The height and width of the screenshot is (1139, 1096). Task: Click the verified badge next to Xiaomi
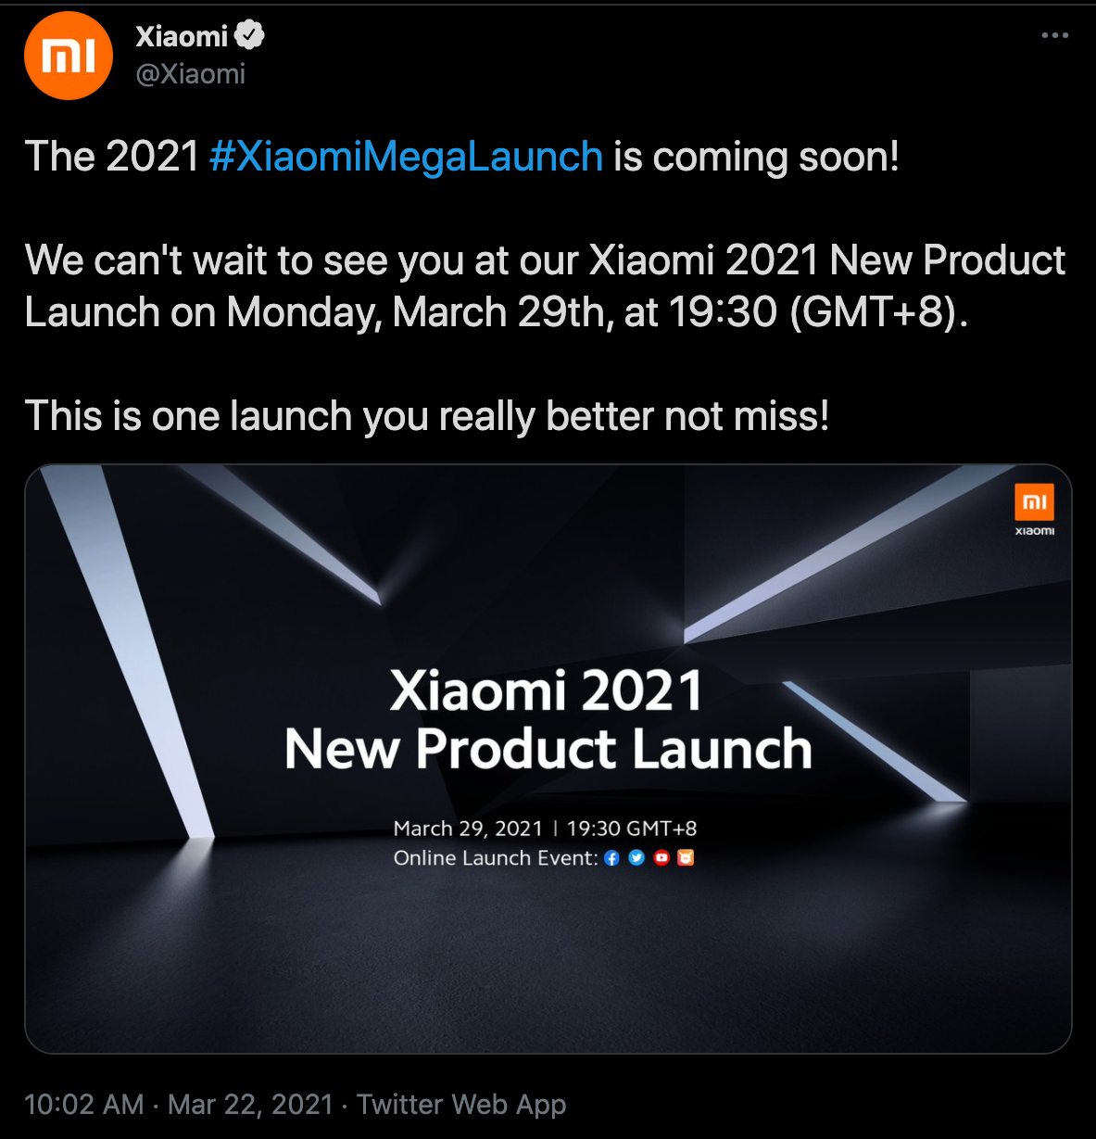pos(249,36)
